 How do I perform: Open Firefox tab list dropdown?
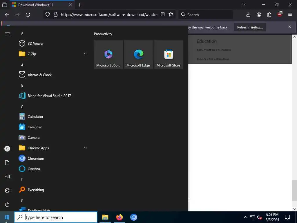(x=244, y=5)
